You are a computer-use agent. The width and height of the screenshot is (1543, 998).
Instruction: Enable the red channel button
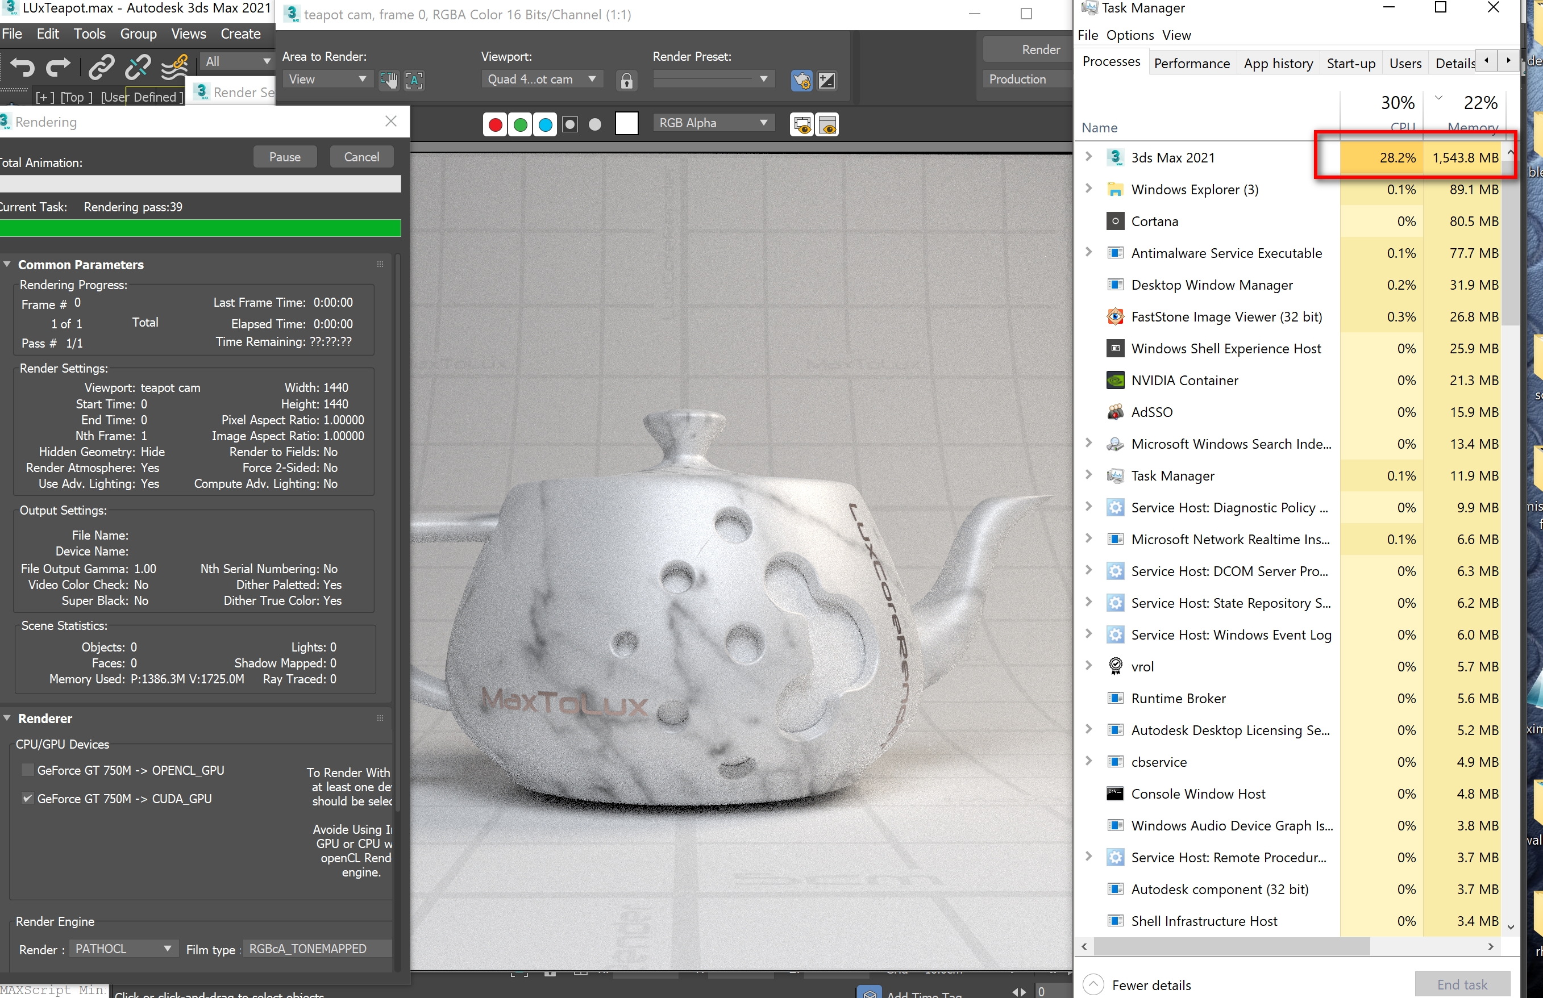point(496,124)
